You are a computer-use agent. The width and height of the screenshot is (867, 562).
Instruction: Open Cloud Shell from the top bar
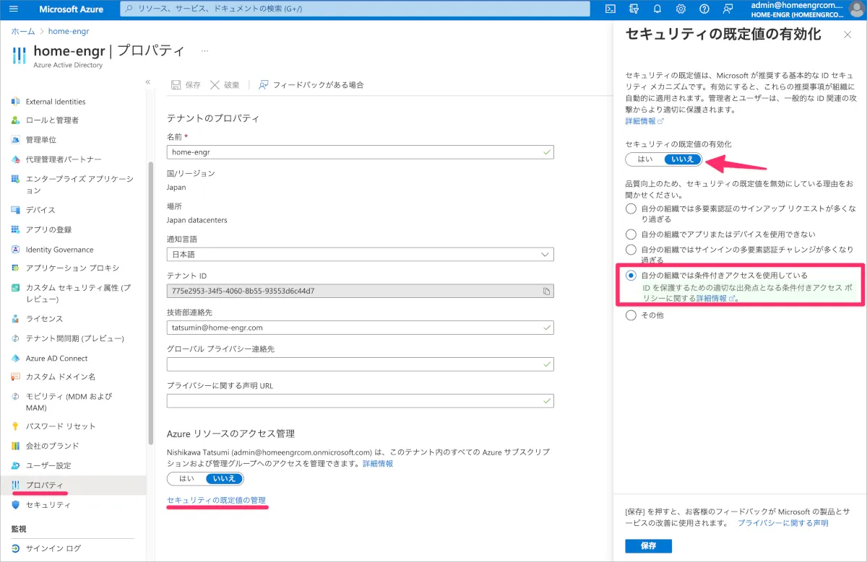(x=611, y=9)
